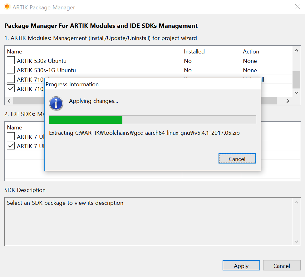
Task: Close the ARTIK Package Manager window
Action: [298, 7]
